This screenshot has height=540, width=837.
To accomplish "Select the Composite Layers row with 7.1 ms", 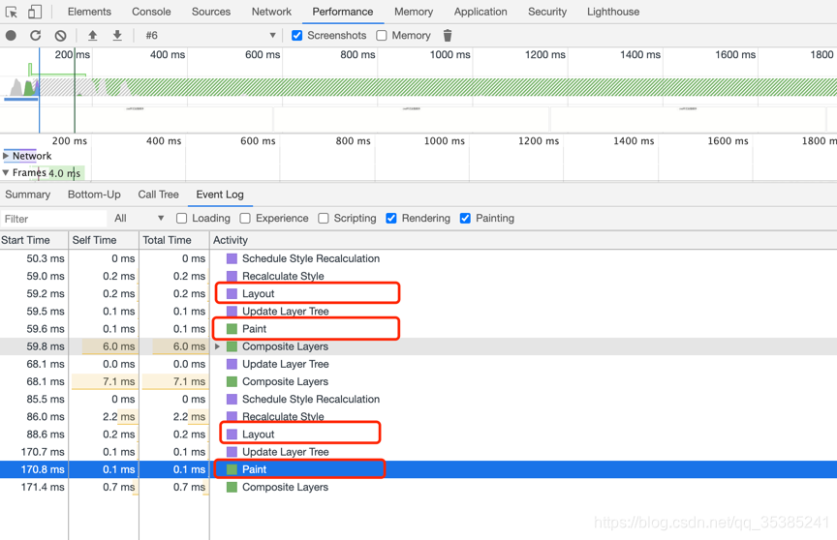I will pos(418,381).
